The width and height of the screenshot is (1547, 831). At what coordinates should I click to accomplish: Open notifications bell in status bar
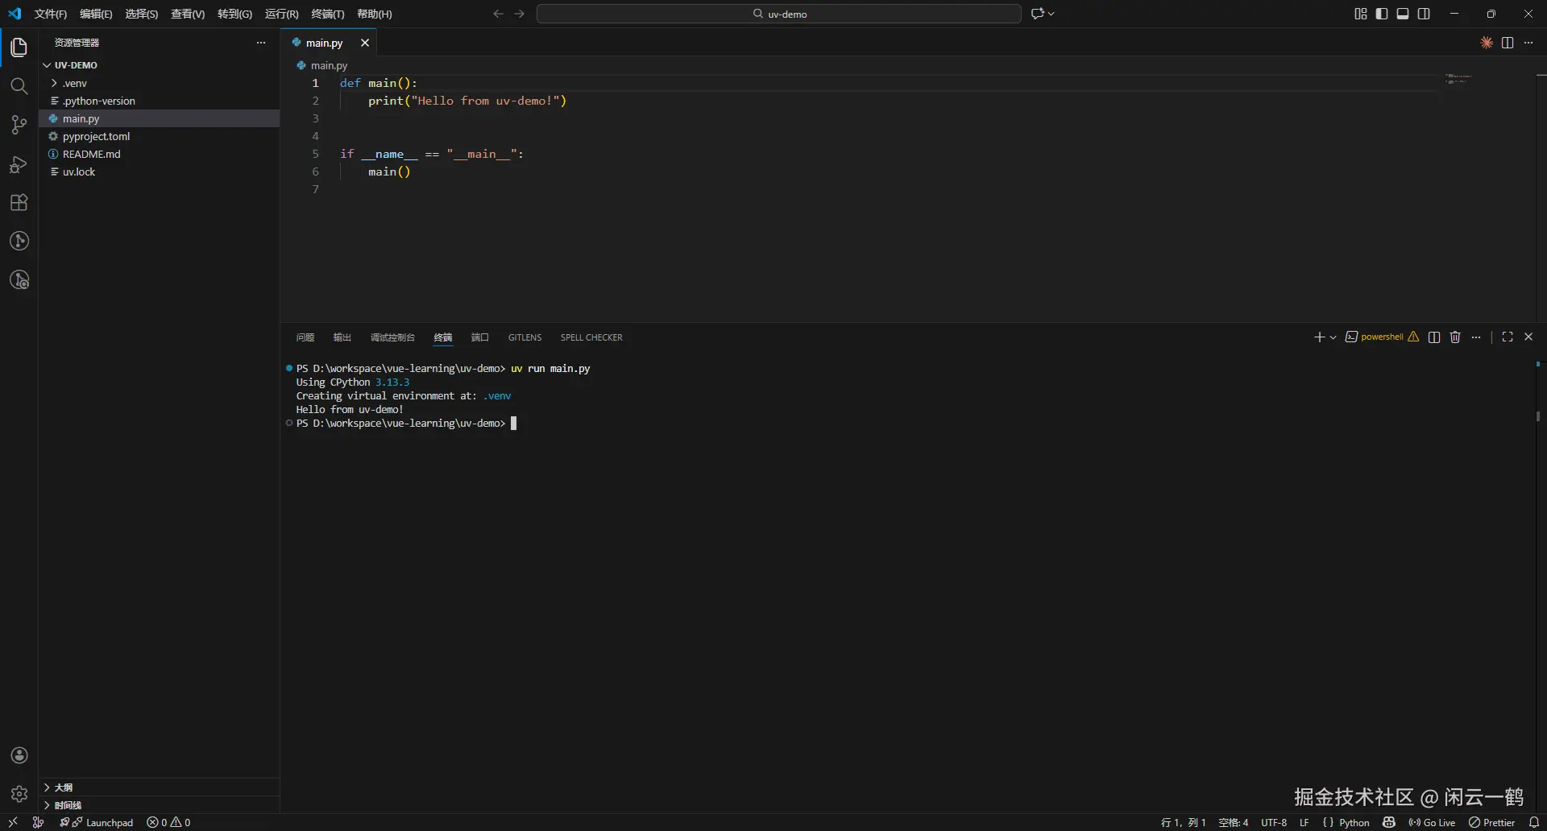[1534, 822]
